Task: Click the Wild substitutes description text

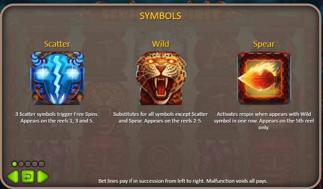Action: 161,118
